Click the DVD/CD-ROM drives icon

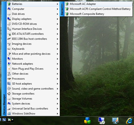(9, 24)
